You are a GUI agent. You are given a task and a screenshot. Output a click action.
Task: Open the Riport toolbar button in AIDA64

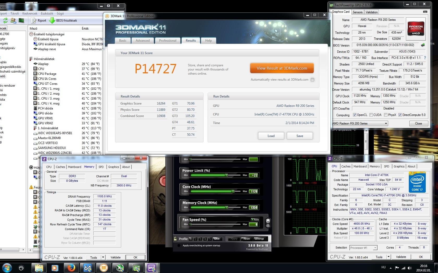coord(38,21)
